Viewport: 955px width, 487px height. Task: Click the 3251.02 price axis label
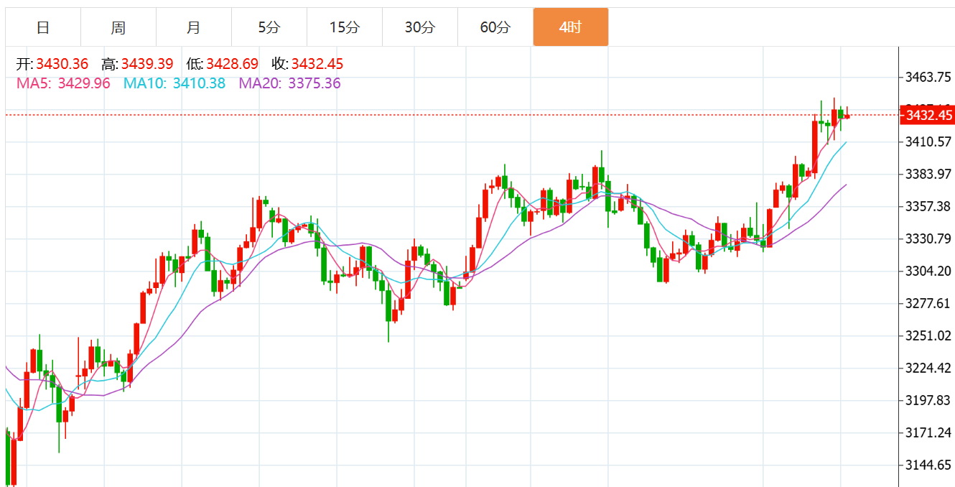pos(928,335)
